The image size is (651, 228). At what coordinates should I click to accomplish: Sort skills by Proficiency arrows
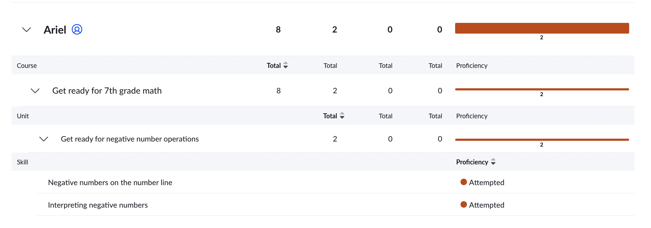coord(493,162)
